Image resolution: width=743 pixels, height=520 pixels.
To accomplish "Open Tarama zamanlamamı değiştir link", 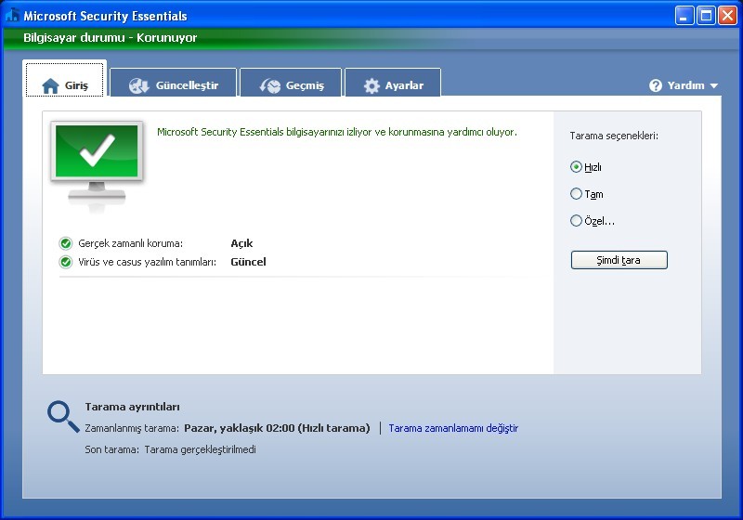I will [x=453, y=428].
